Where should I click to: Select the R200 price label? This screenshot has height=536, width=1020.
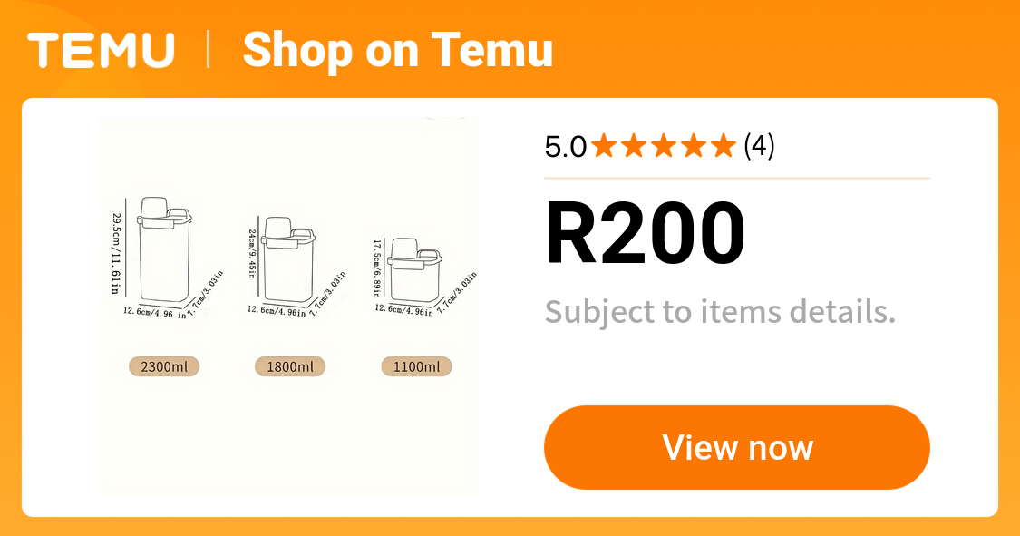click(x=644, y=233)
